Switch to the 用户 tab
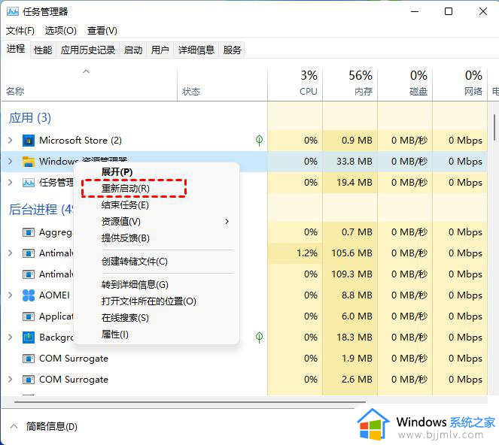Screen dimensions: 499x445 point(160,50)
